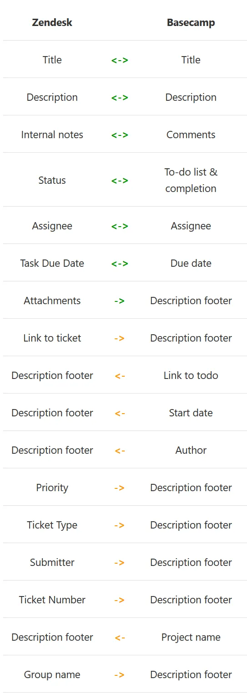
Task: Select the Task Due Date cell
Action: click(x=52, y=263)
